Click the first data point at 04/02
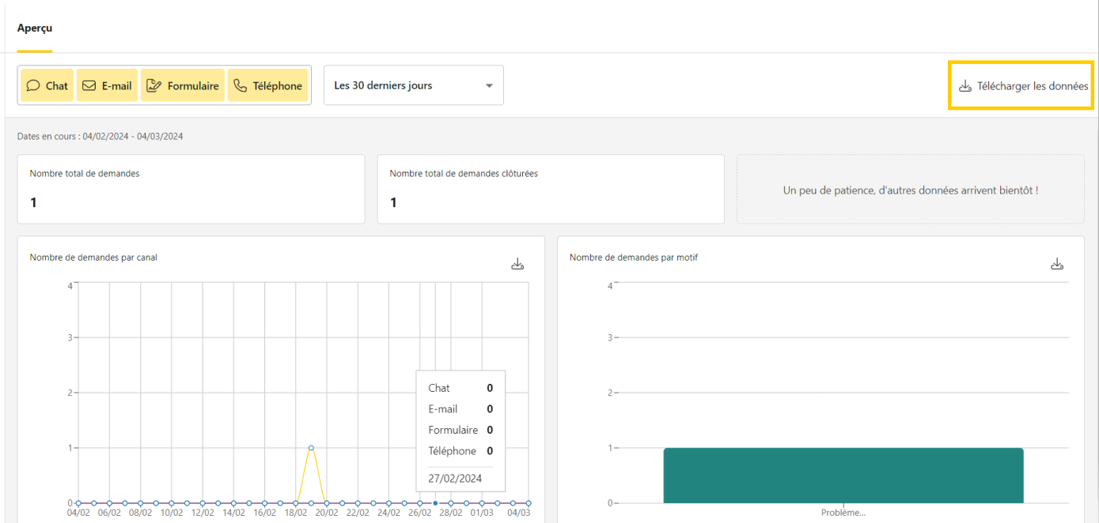Screen dimensions: 1099x523 pos(78,502)
